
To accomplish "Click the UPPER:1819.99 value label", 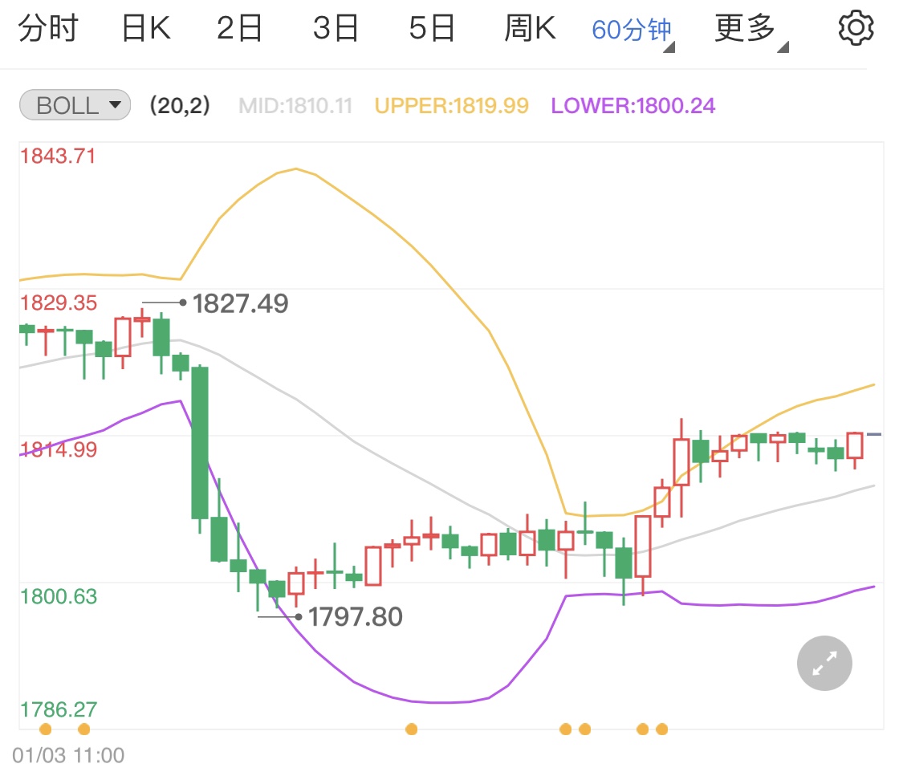I will pyautogui.click(x=451, y=106).
